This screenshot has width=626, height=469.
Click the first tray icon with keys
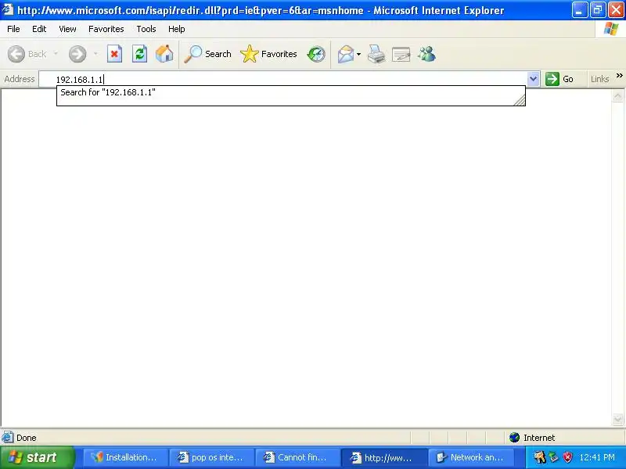(540, 457)
